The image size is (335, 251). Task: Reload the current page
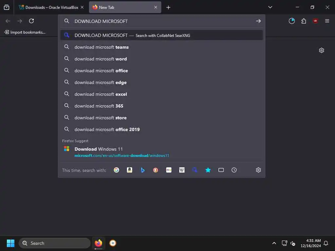[x=31, y=21]
